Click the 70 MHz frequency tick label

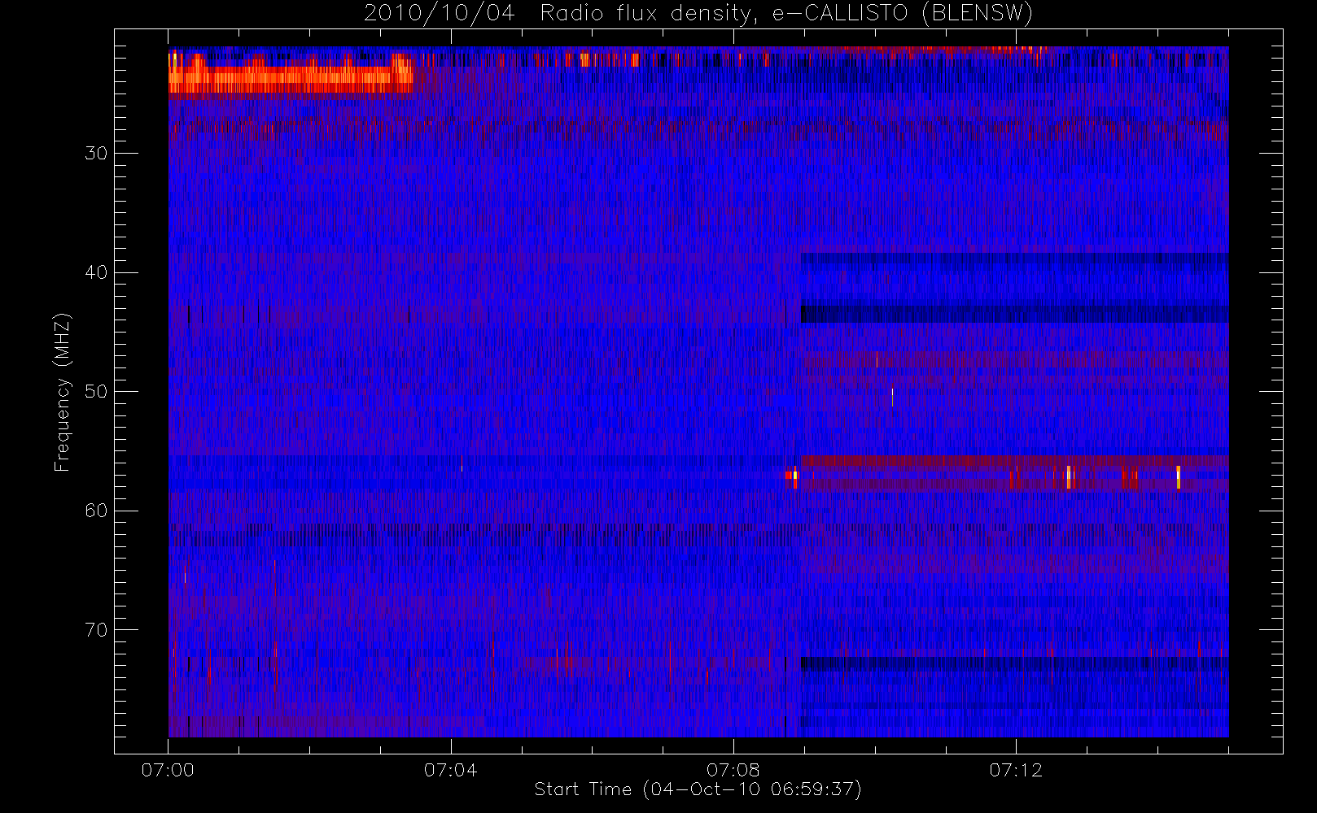(96, 630)
